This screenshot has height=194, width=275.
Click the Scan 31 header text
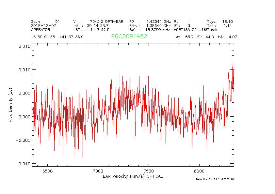point(45,22)
